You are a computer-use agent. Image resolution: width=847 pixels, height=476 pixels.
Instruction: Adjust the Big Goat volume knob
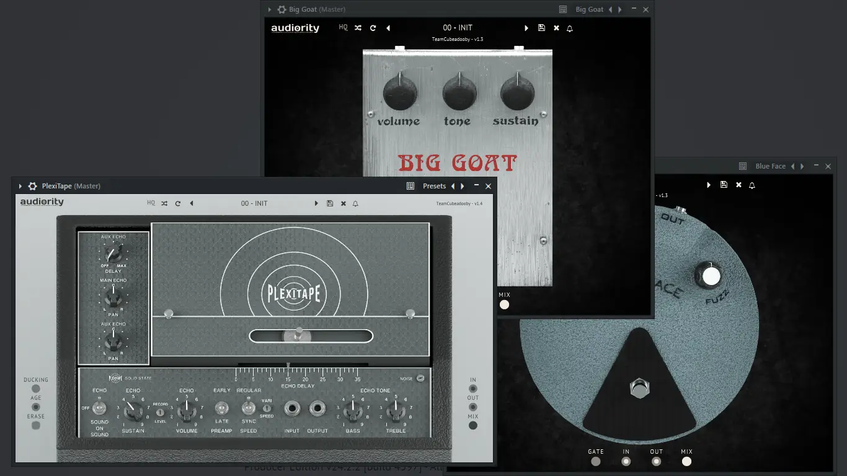pyautogui.click(x=400, y=93)
